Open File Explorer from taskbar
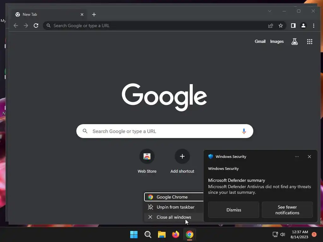323x242 pixels. click(x=162, y=234)
